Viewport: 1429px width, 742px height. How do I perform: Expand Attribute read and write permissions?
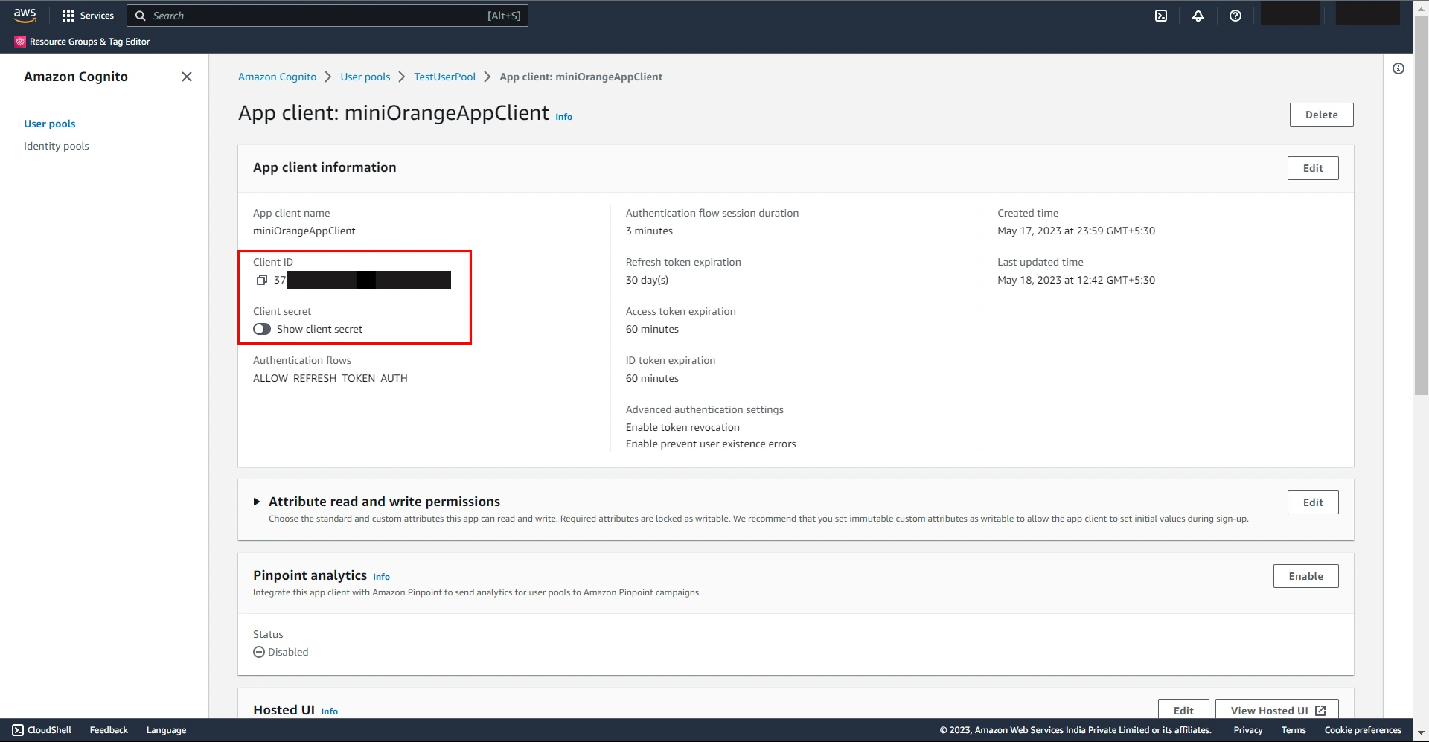pos(257,502)
